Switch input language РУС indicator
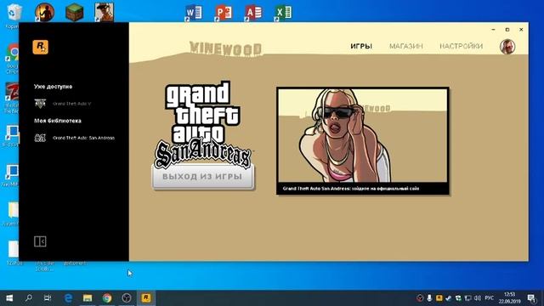This screenshot has width=544, height=306. coord(490,298)
